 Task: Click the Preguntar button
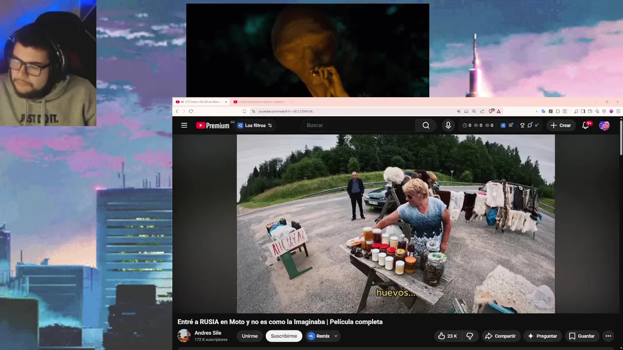542,336
